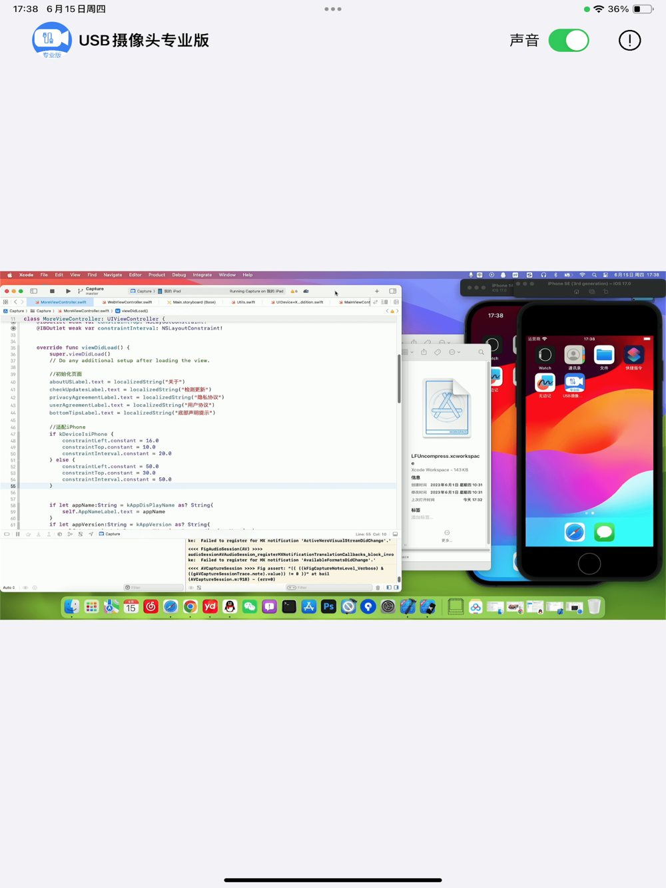Open Photoshop in the macOS Dock
The height and width of the screenshot is (888, 666).
coord(328,606)
